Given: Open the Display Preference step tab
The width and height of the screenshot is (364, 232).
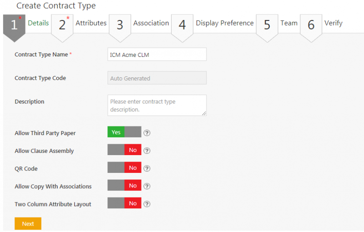Looking at the screenshot, I should [224, 23].
